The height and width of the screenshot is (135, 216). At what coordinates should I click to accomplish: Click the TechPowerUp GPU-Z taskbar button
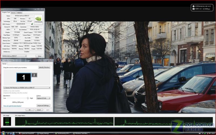click(63, 133)
